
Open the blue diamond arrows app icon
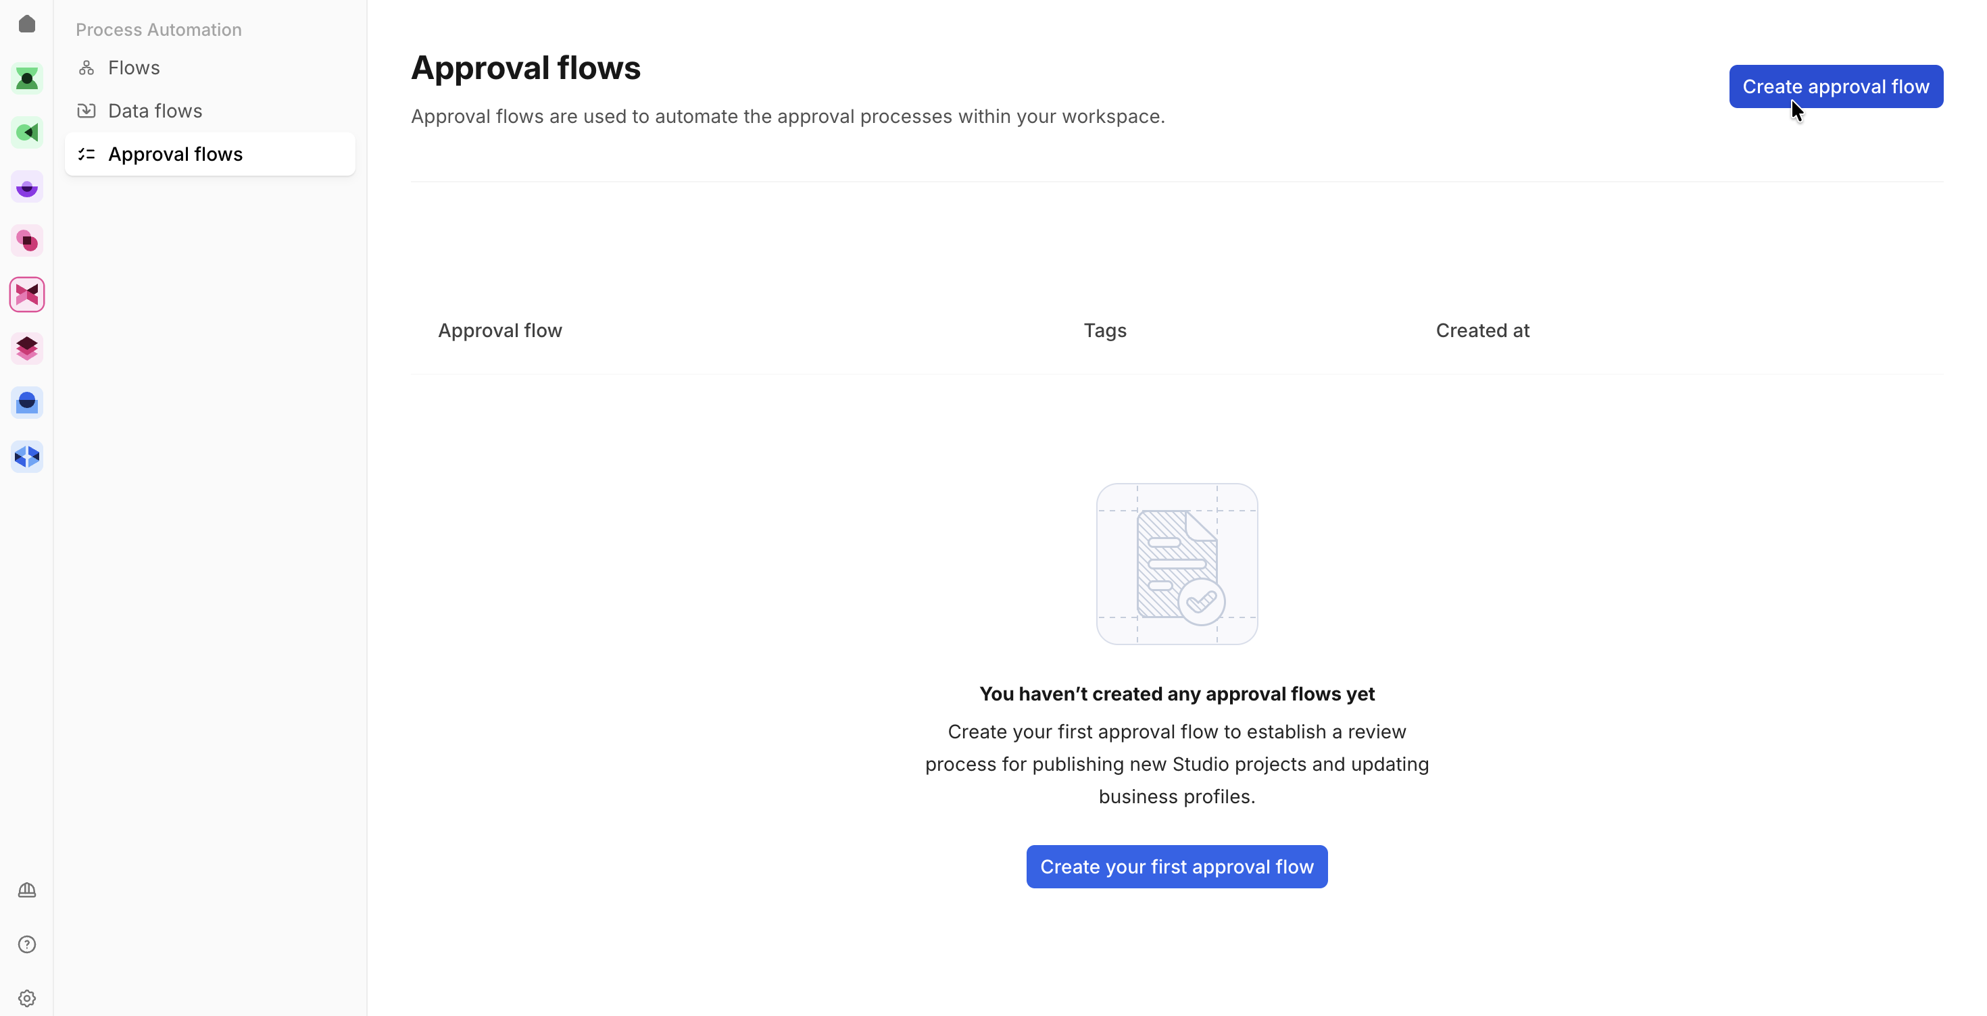coord(27,457)
